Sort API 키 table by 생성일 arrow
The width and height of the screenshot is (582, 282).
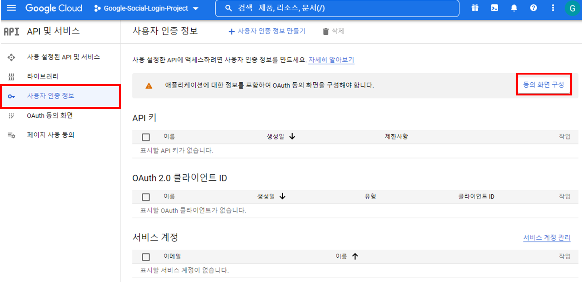292,136
